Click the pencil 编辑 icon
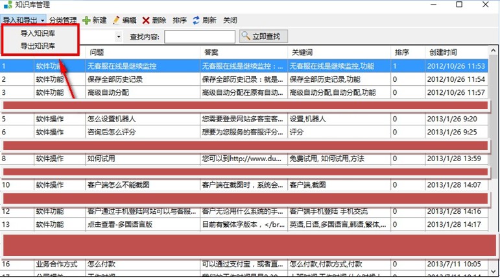This screenshot has height=280, width=500. [x=116, y=21]
